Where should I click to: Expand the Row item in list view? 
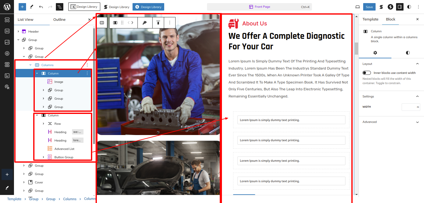pos(43,124)
